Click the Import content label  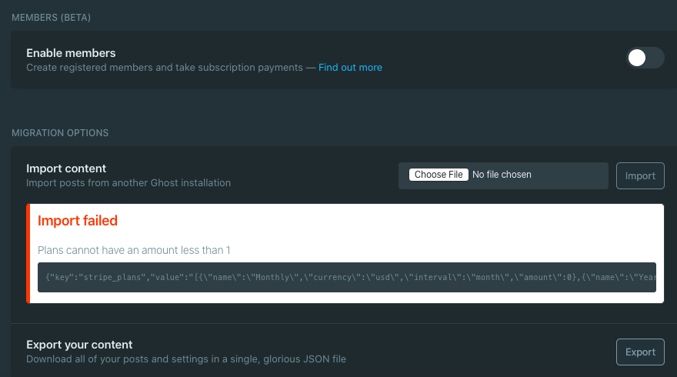[66, 168]
